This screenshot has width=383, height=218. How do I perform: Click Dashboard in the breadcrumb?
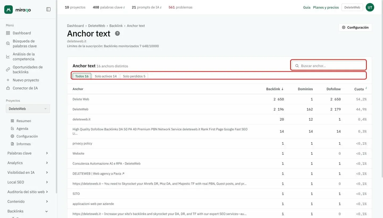coord(75,26)
